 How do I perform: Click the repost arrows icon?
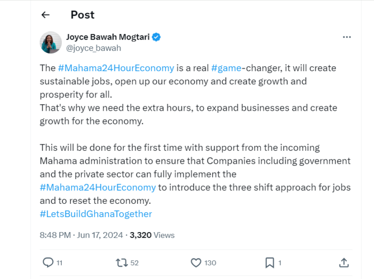(x=122, y=262)
